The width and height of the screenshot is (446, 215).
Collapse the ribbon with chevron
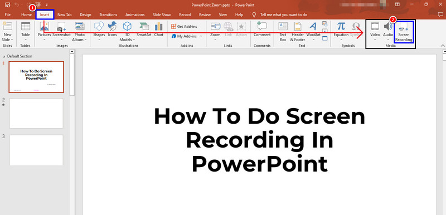pyautogui.click(x=442, y=46)
